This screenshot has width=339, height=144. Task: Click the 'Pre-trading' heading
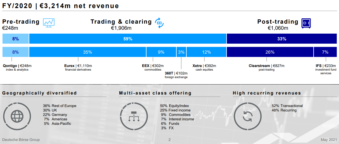click(x=21, y=22)
